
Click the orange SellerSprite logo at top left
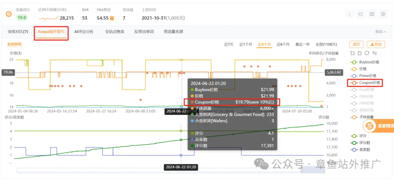pos(9,14)
